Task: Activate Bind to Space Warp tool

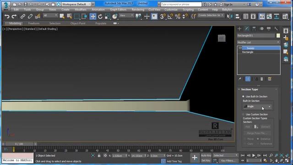Action: [x=38, y=16]
